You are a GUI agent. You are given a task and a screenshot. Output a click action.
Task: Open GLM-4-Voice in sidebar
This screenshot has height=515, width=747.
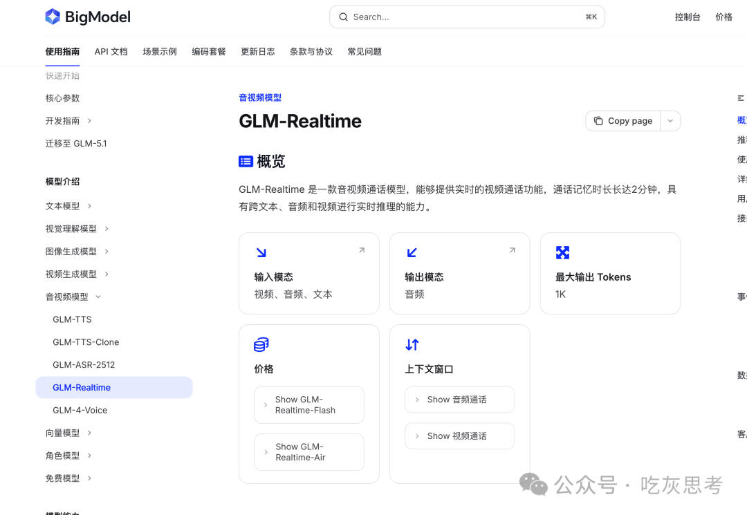click(x=80, y=411)
